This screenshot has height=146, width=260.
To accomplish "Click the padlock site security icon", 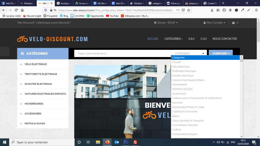I will pyautogui.click(x=51, y=10).
